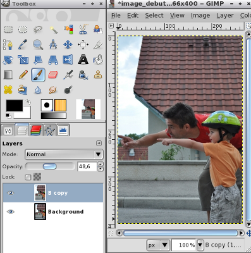Choose the Perspective Clone tool
The height and width of the screenshot is (253, 251).
(23, 90)
